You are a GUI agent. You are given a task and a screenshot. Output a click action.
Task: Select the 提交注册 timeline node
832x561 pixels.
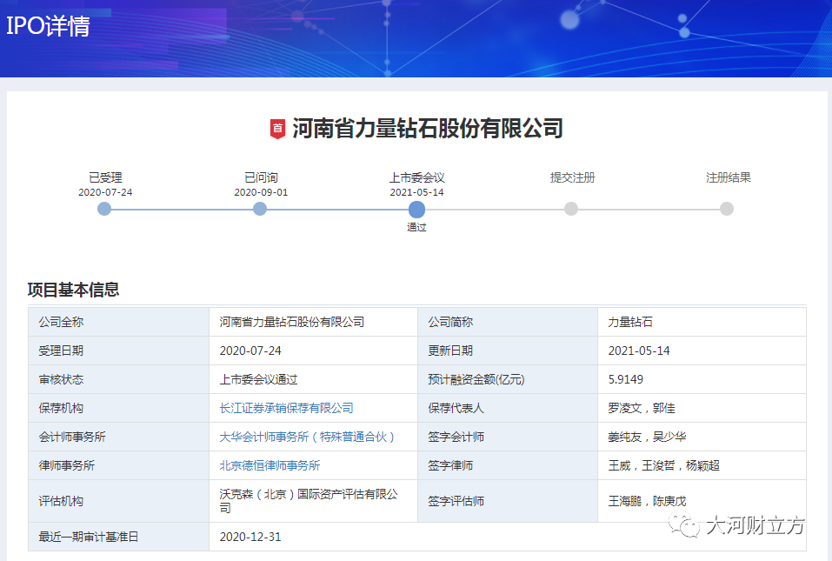(x=571, y=209)
